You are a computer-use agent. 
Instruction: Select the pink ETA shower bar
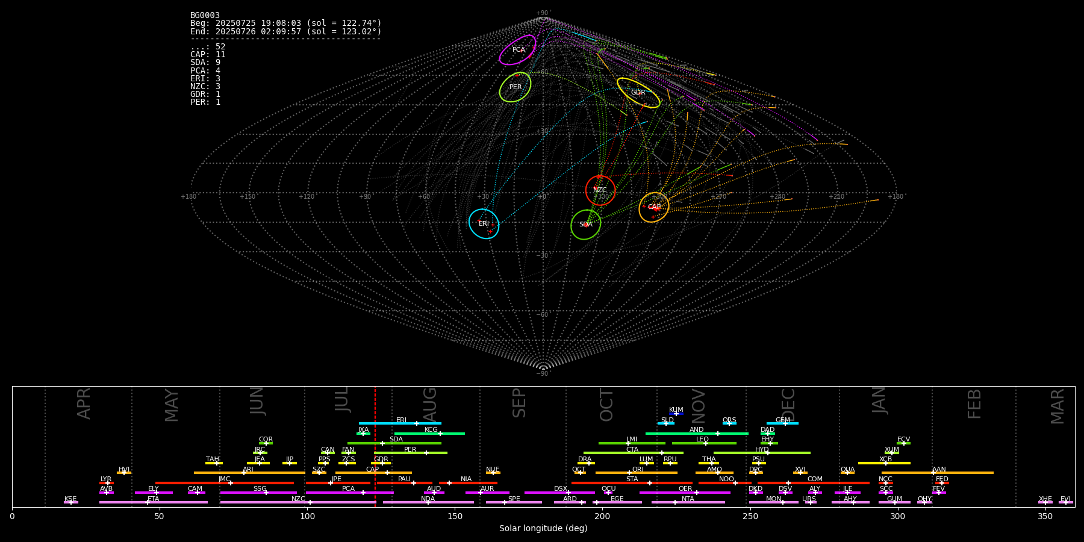pyautogui.click(x=154, y=502)
